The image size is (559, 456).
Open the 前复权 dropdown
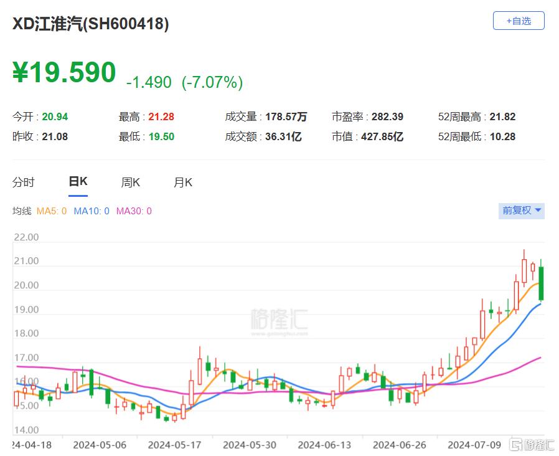tap(521, 211)
